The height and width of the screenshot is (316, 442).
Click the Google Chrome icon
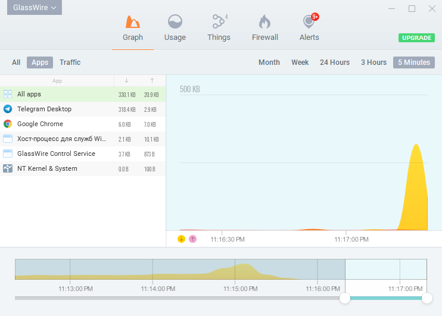pyautogui.click(x=8, y=124)
